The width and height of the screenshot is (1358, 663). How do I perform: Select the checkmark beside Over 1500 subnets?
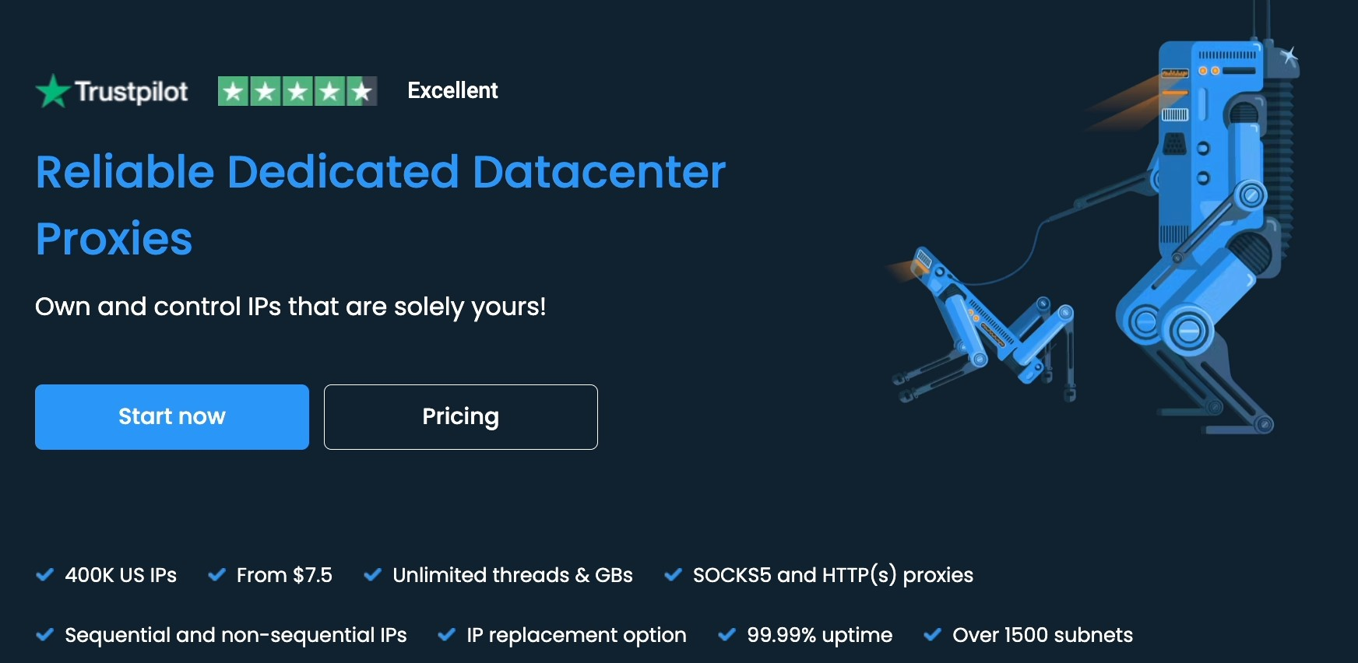tap(931, 634)
